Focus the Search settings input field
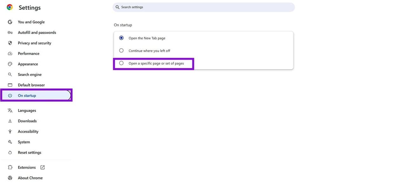The width and height of the screenshot is (406, 191). coord(204,7)
